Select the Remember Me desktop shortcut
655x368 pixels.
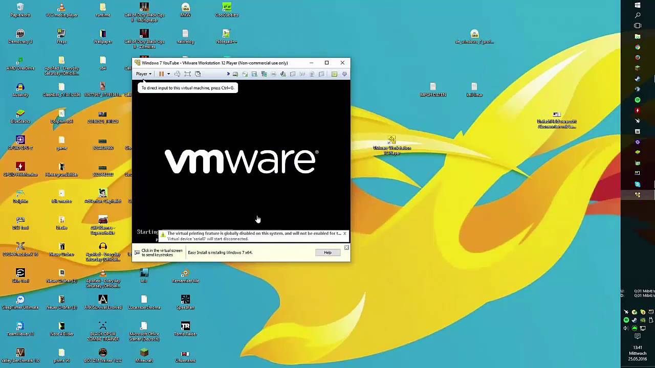coord(185,275)
